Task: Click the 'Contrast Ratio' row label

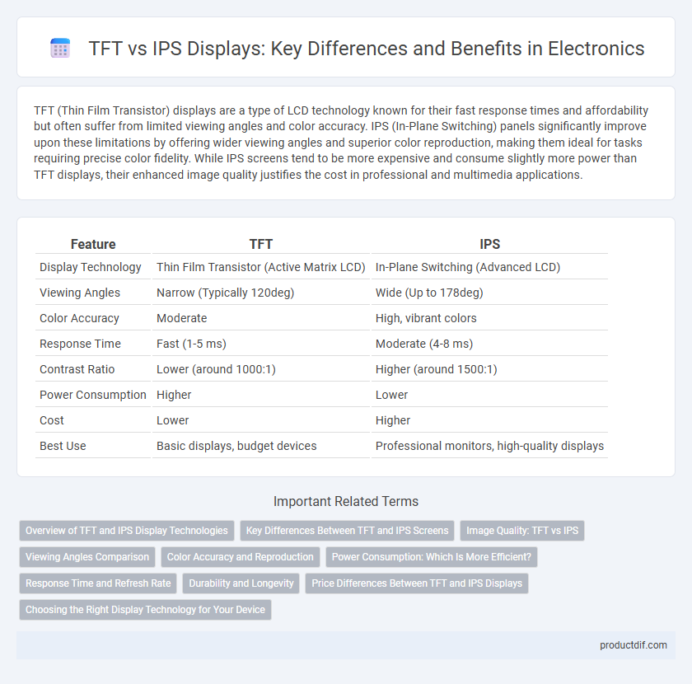Action: [77, 369]
